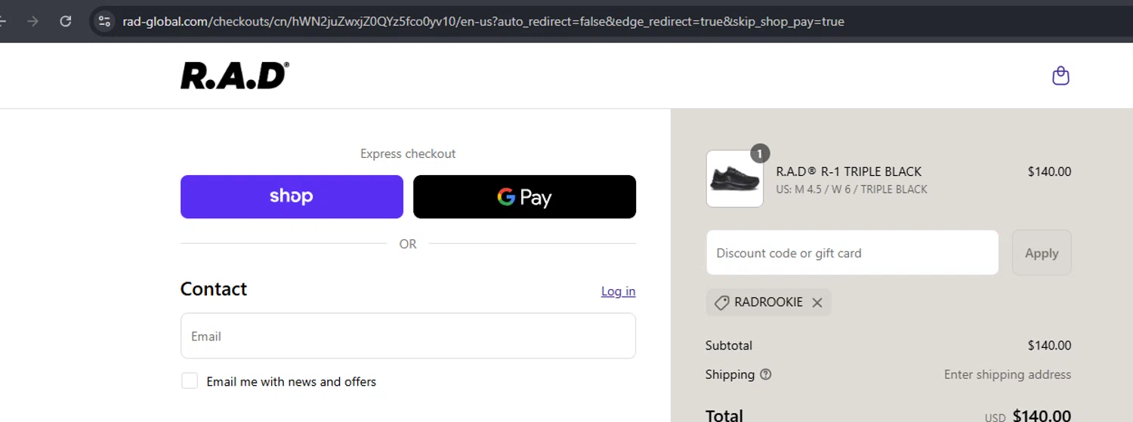Focus the Discount code or gift card field

click(x=852, y=253)
